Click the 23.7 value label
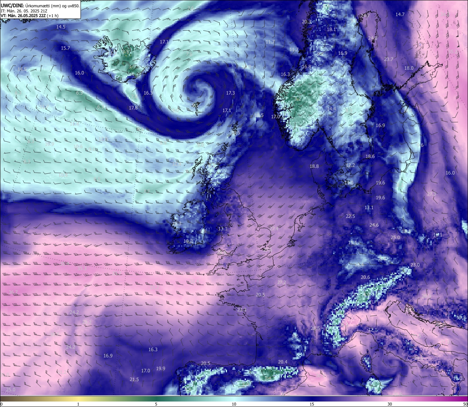This screenshot has width=468, height=407. tap(389, 59)
